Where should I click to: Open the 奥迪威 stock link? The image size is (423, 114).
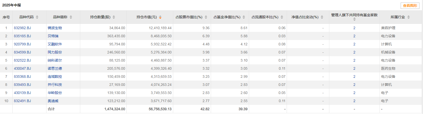click(53, 101)
